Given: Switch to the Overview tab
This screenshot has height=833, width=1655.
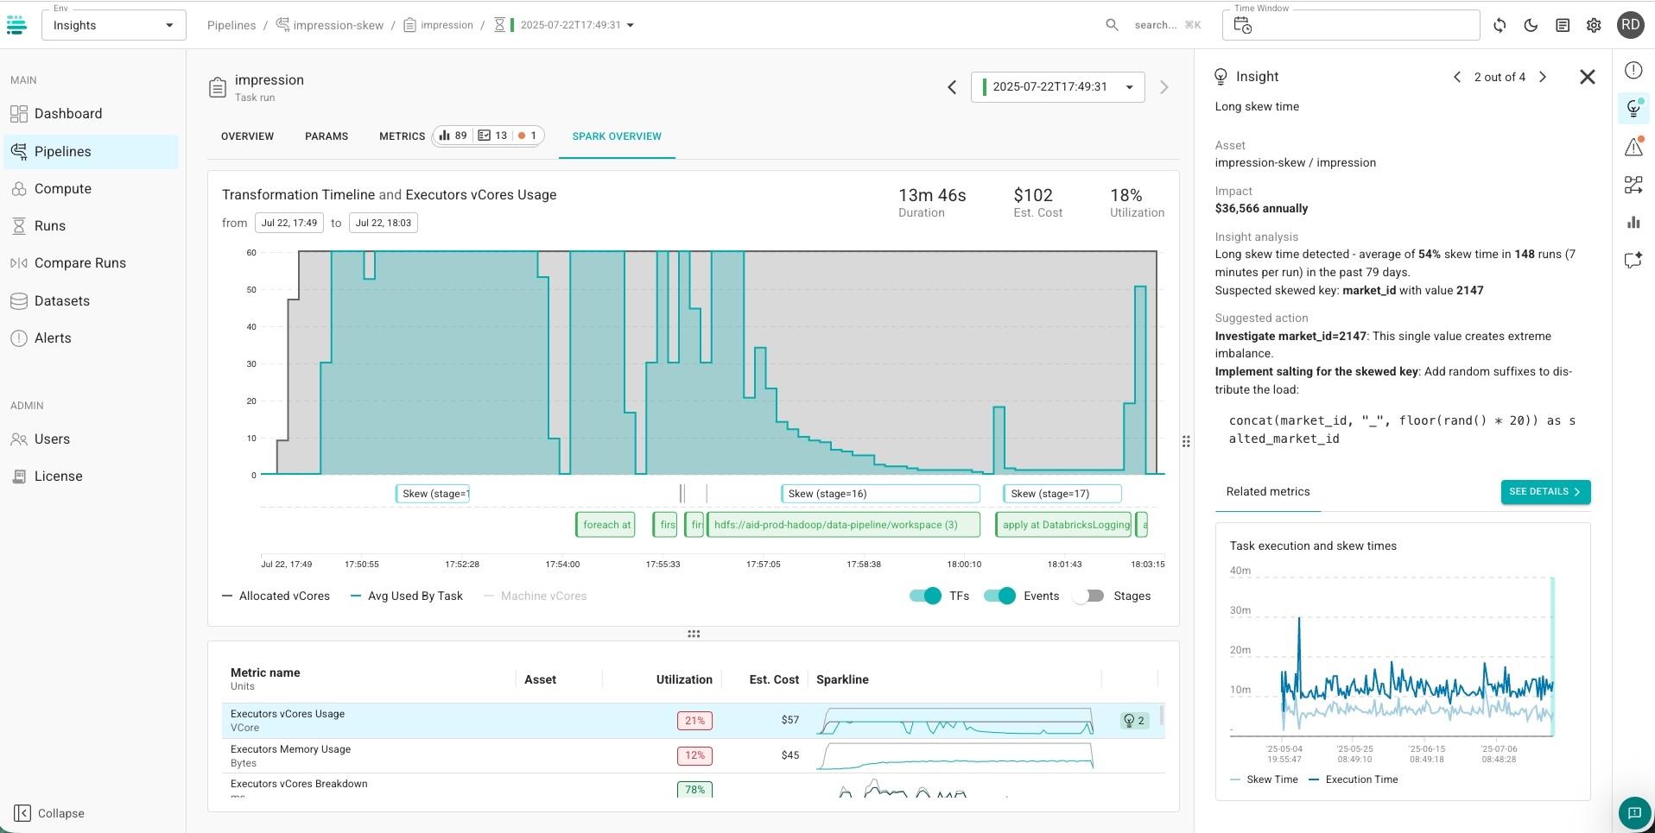Looking at the screenshot, I should [x=247, y=136].
